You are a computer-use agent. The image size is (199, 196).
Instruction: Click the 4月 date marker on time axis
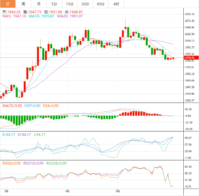tap(68, 191)
